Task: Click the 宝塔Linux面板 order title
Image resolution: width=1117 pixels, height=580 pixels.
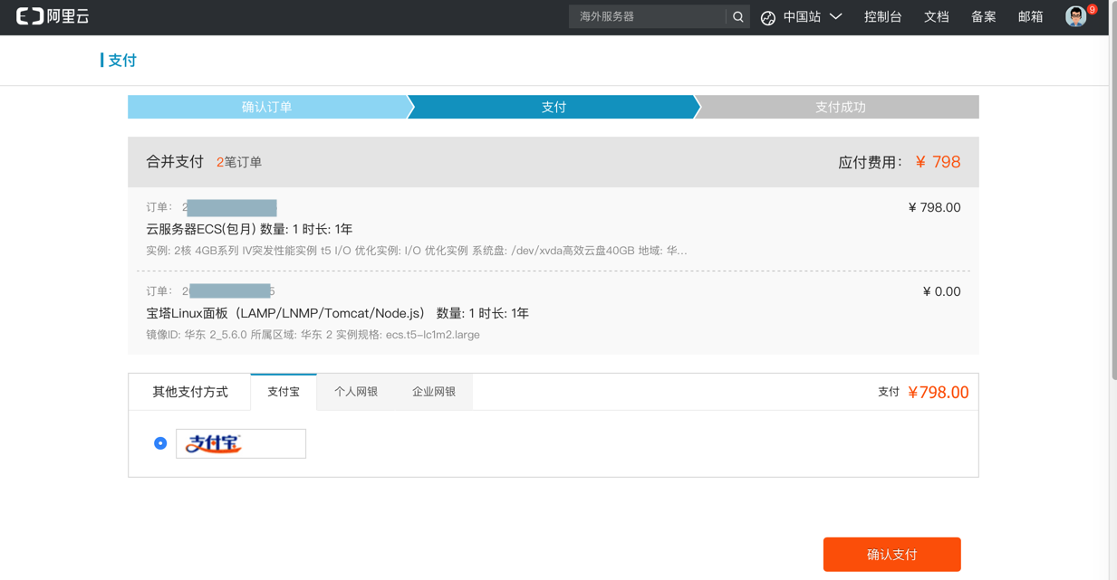Action: tap(337, 313)
